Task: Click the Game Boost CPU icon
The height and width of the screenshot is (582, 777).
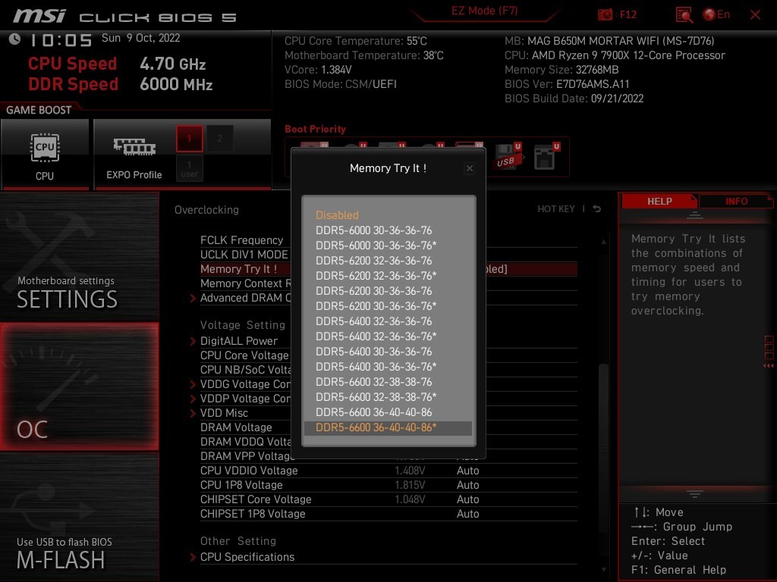Action: (45, 148)
